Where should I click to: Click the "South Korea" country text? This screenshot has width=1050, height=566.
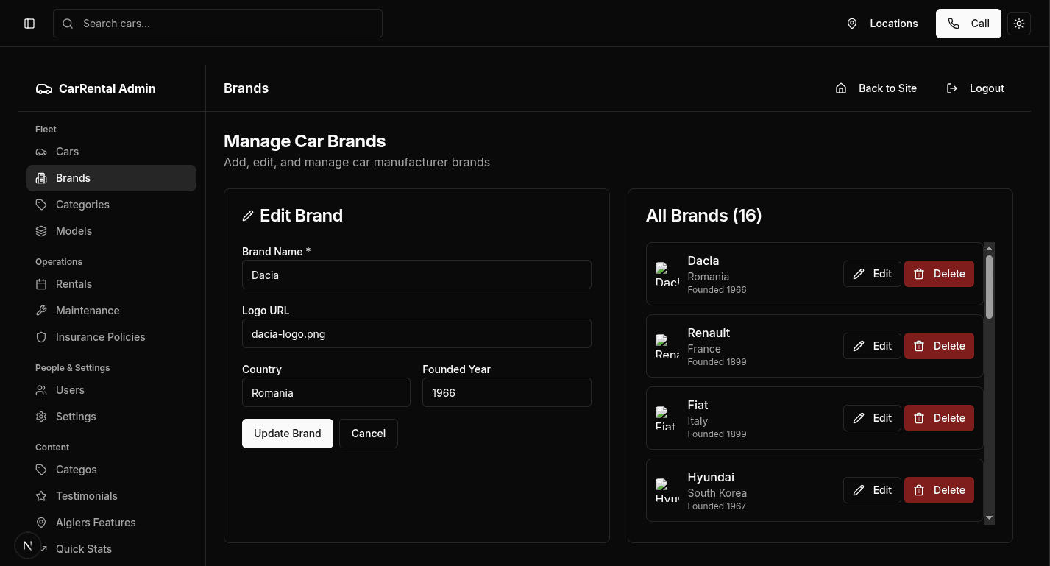[717, 493]
